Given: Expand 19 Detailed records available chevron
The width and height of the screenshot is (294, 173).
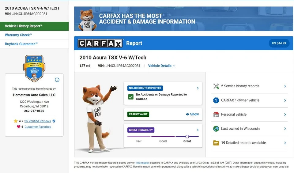Looking at the screenshot, I should coord(285,143).
